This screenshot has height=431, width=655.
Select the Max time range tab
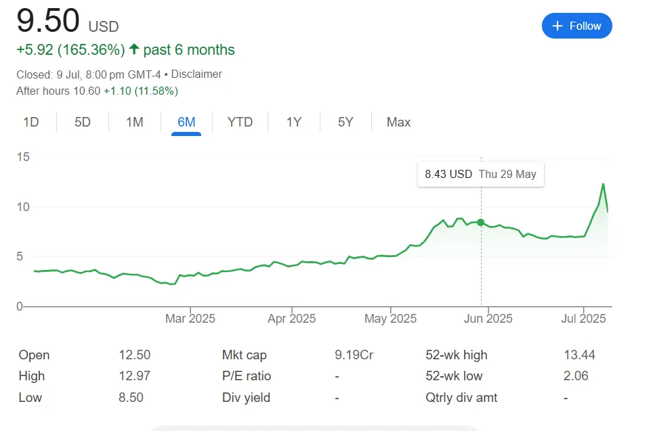coord(398,122)
